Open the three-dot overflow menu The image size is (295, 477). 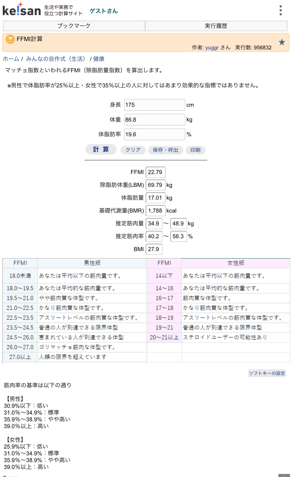pyautogui.click(x=280, y=10)
